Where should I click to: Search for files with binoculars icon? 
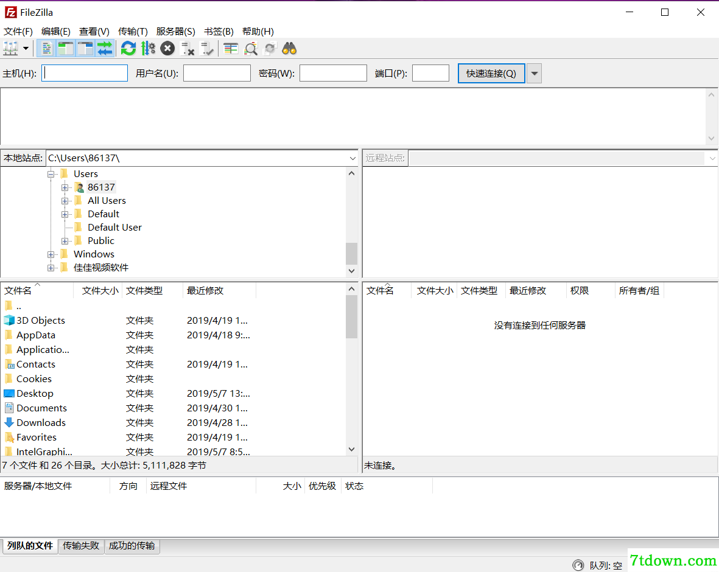click(x=289, y=48)
